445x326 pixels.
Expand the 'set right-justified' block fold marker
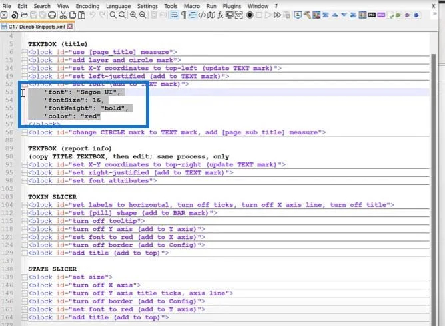pyautogui.click(x=25, y=173)
